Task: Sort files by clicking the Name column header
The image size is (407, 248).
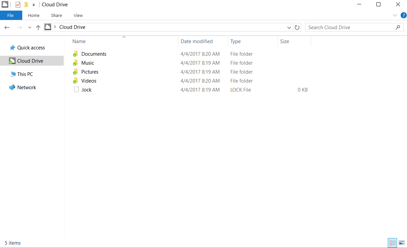Action: click(79, 41)
